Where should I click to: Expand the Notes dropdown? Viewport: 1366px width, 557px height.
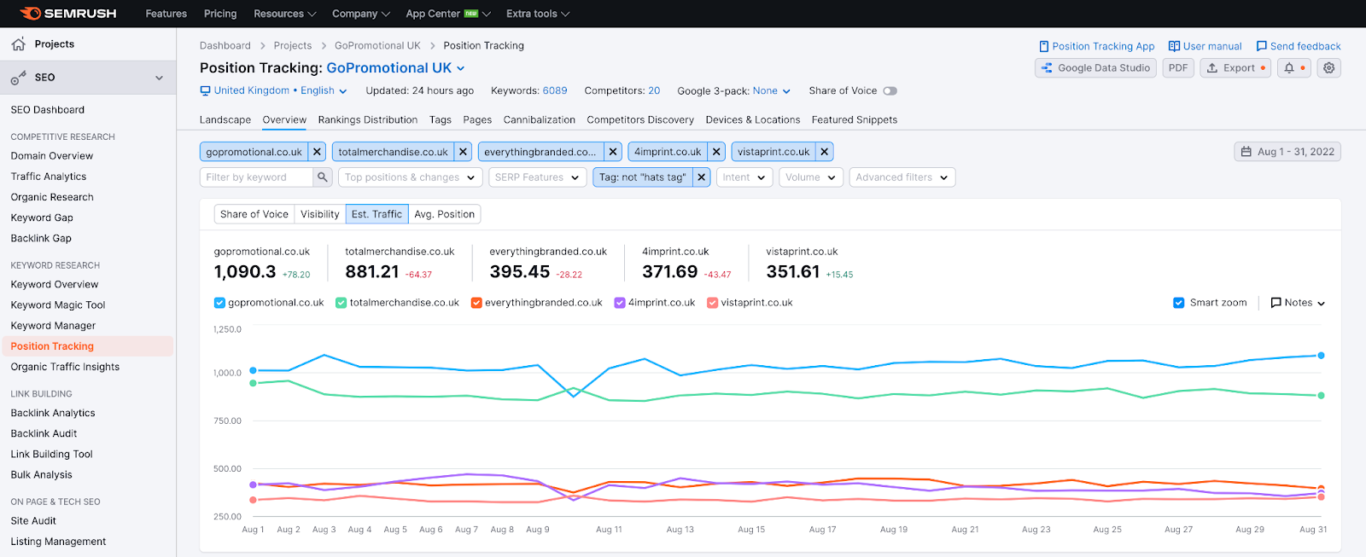1298,303
